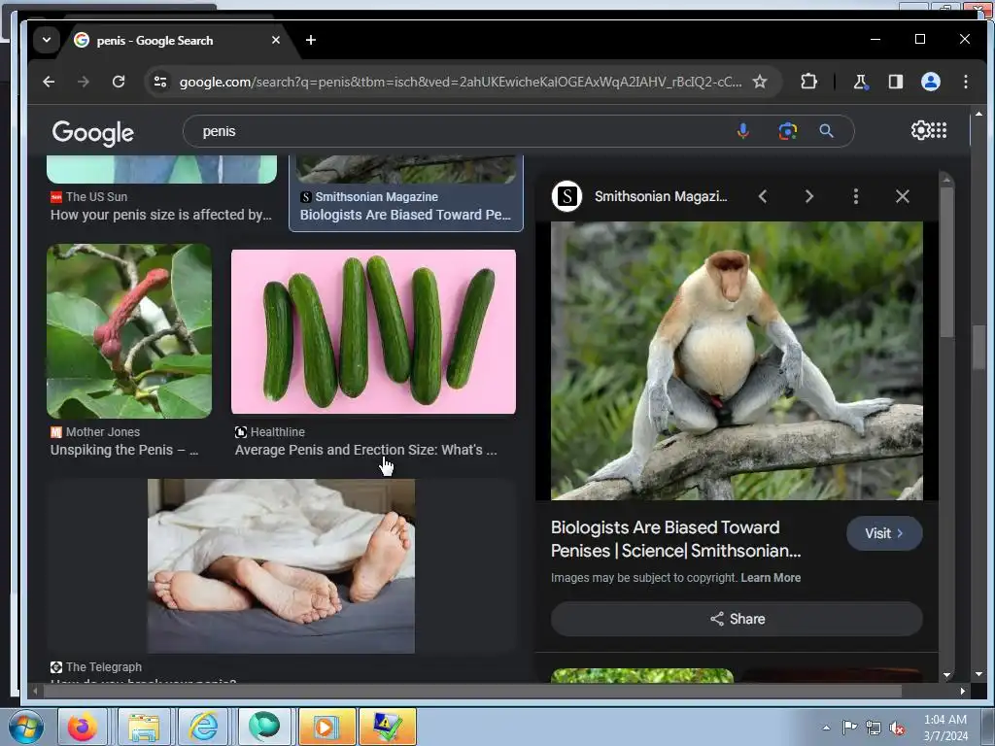Open 'Unspiking the Penis' result link

tap(124, 450)
